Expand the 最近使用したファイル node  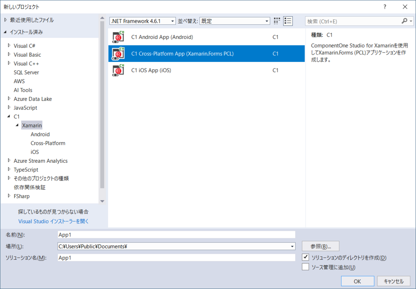6,20
